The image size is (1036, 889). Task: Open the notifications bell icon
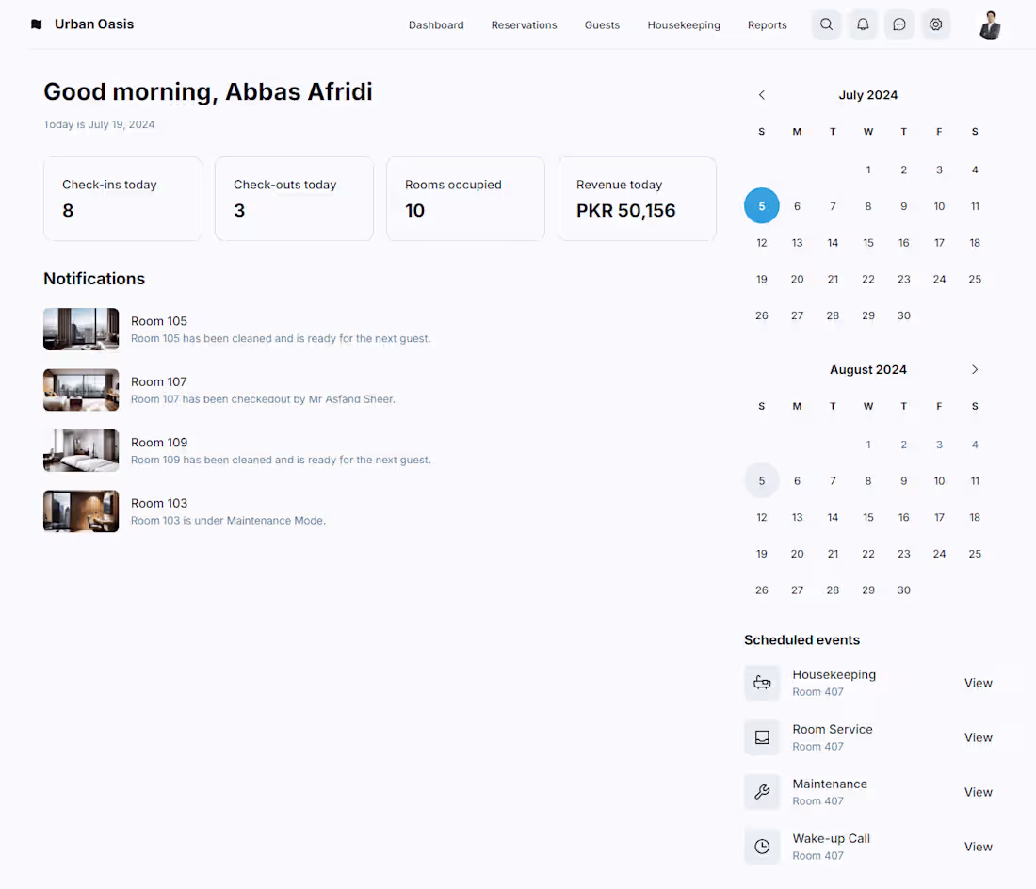point(863,24)
